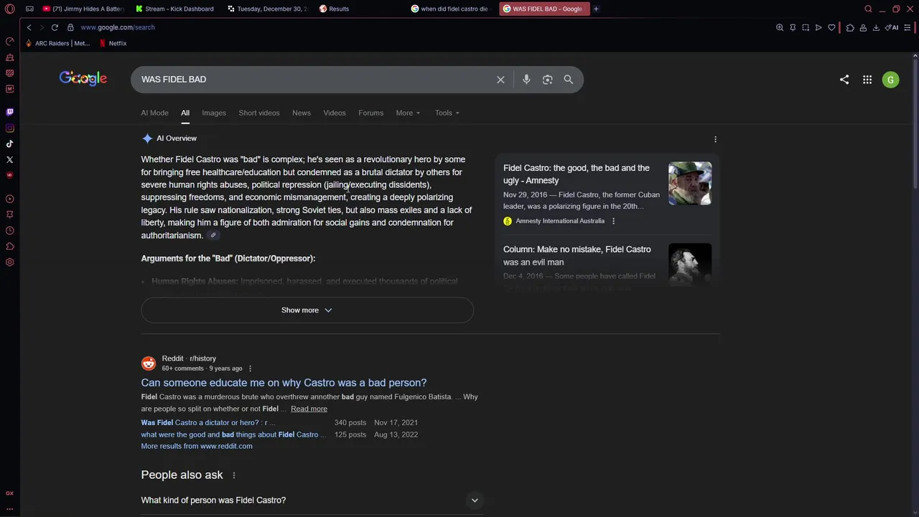Take a snapshot with selection icon

[806, 27]
